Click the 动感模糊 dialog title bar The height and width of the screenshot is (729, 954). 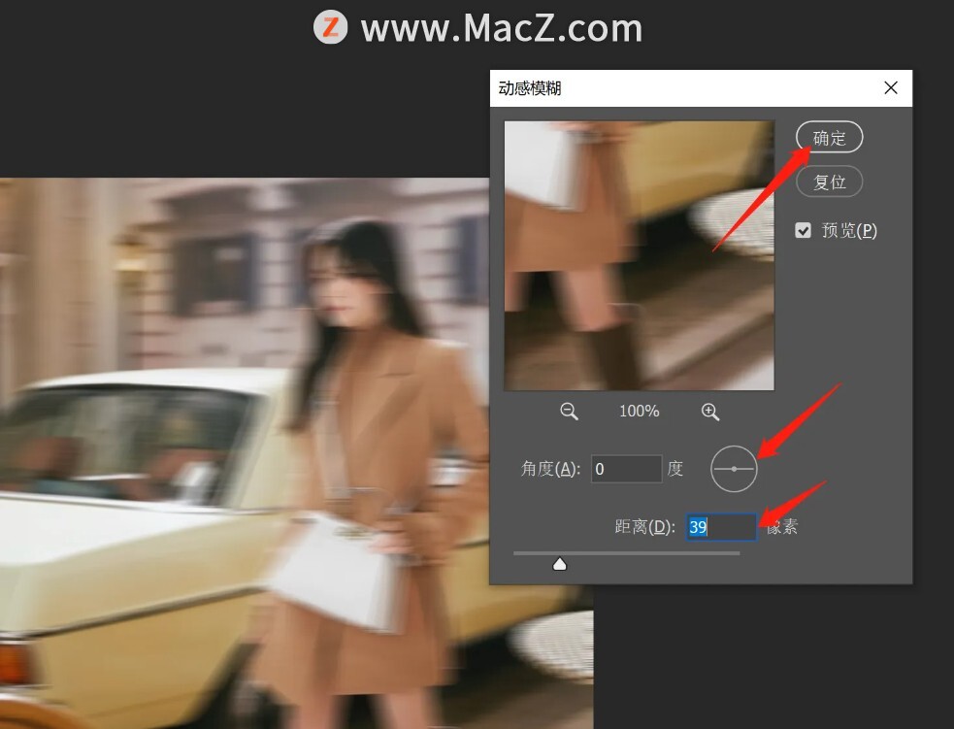[x=679, y=88]
